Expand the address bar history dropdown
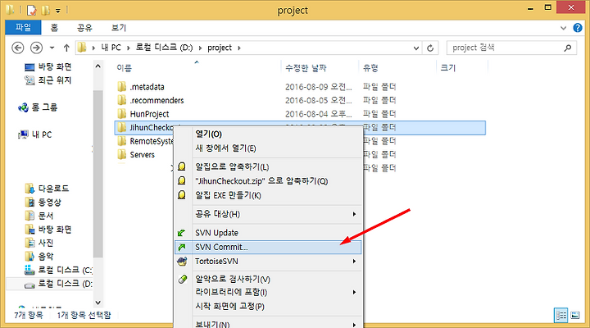Image resolution: width=590 pixels, height=328 pixels. pyautogui.click(x=416, y=48)
